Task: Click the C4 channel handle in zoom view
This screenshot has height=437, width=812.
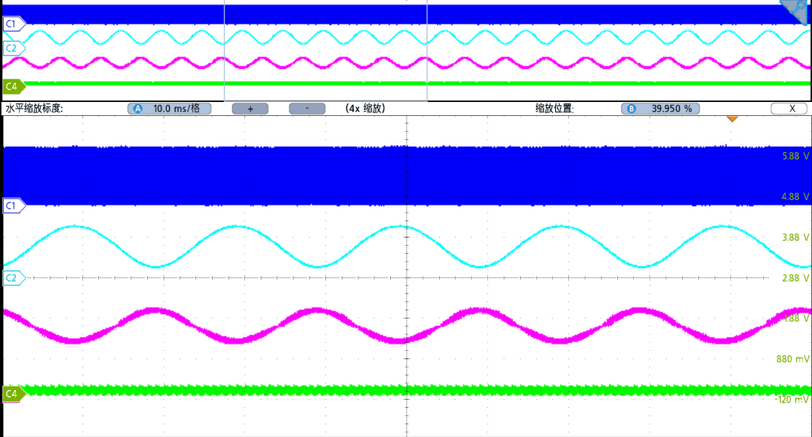Action: 14,394
